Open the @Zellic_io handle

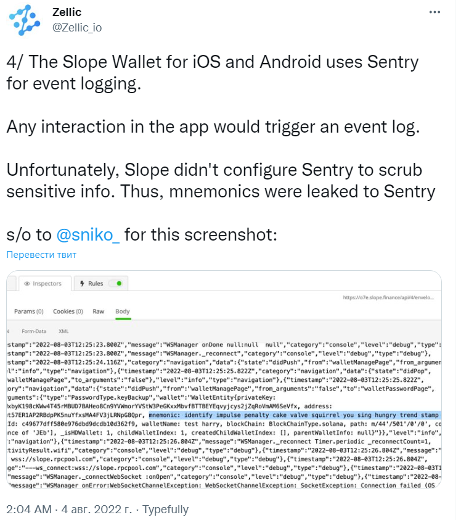point(77,28)
